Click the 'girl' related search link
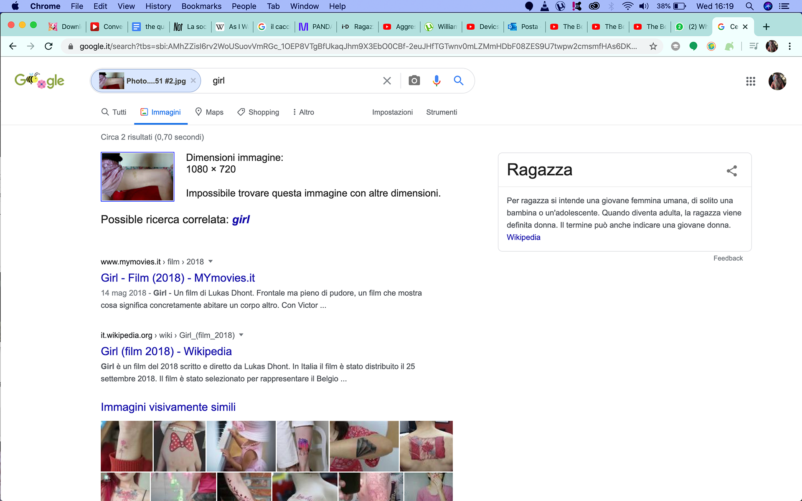Viewport: 802px width, 501px height. (x=241, y=219)
